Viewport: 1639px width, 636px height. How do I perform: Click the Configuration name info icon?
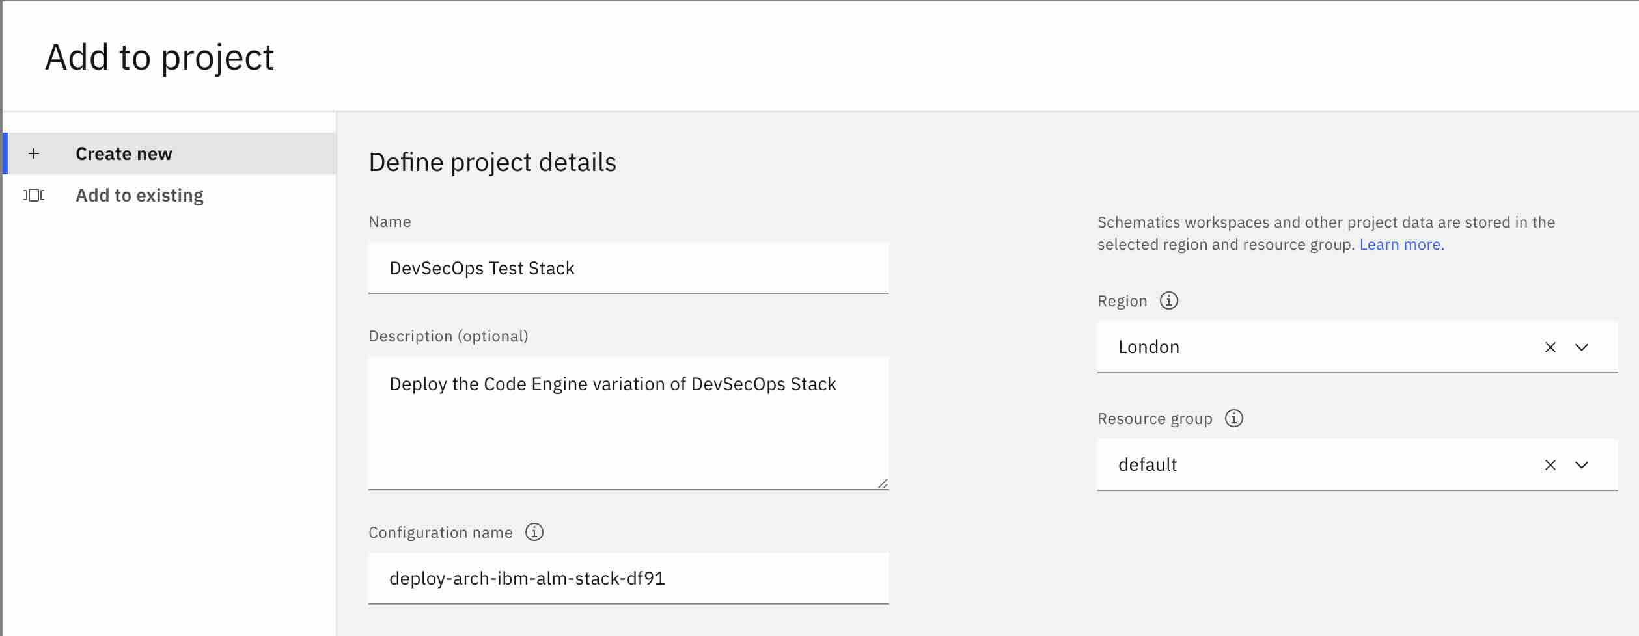[x=534, y=533]
